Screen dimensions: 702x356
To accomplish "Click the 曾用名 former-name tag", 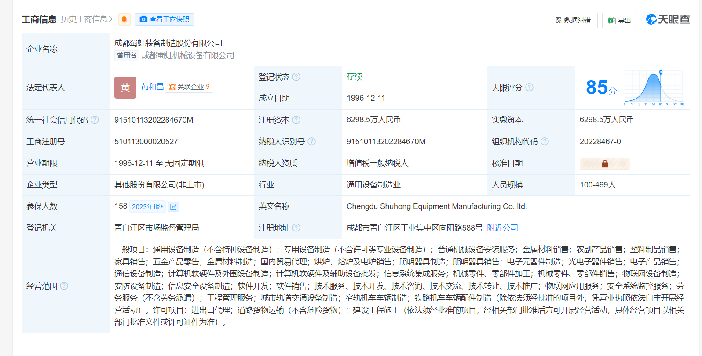I will (x=127, y=55).
